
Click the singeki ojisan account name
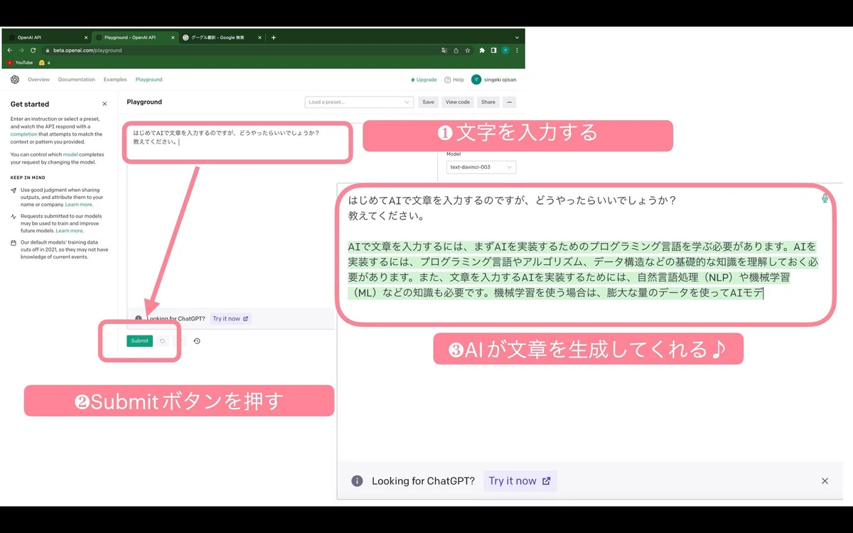[500, 80]
